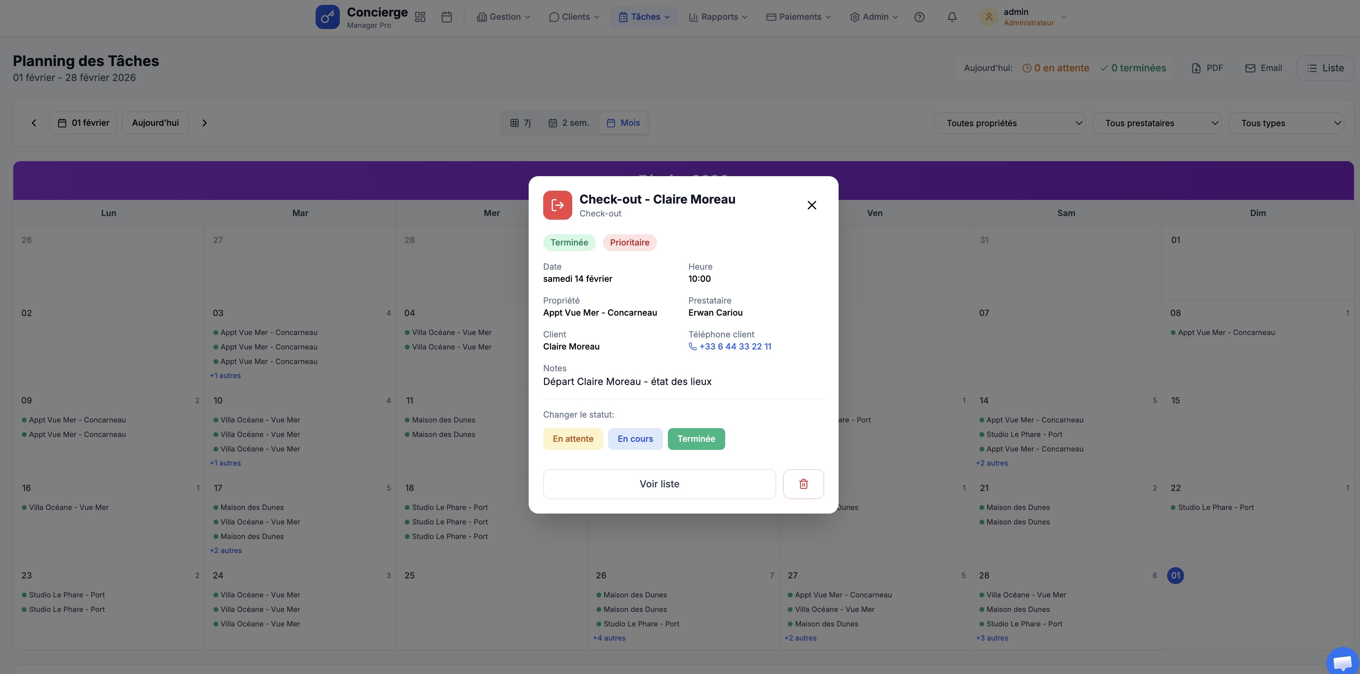Set status to Terminée

coord(696,439)
